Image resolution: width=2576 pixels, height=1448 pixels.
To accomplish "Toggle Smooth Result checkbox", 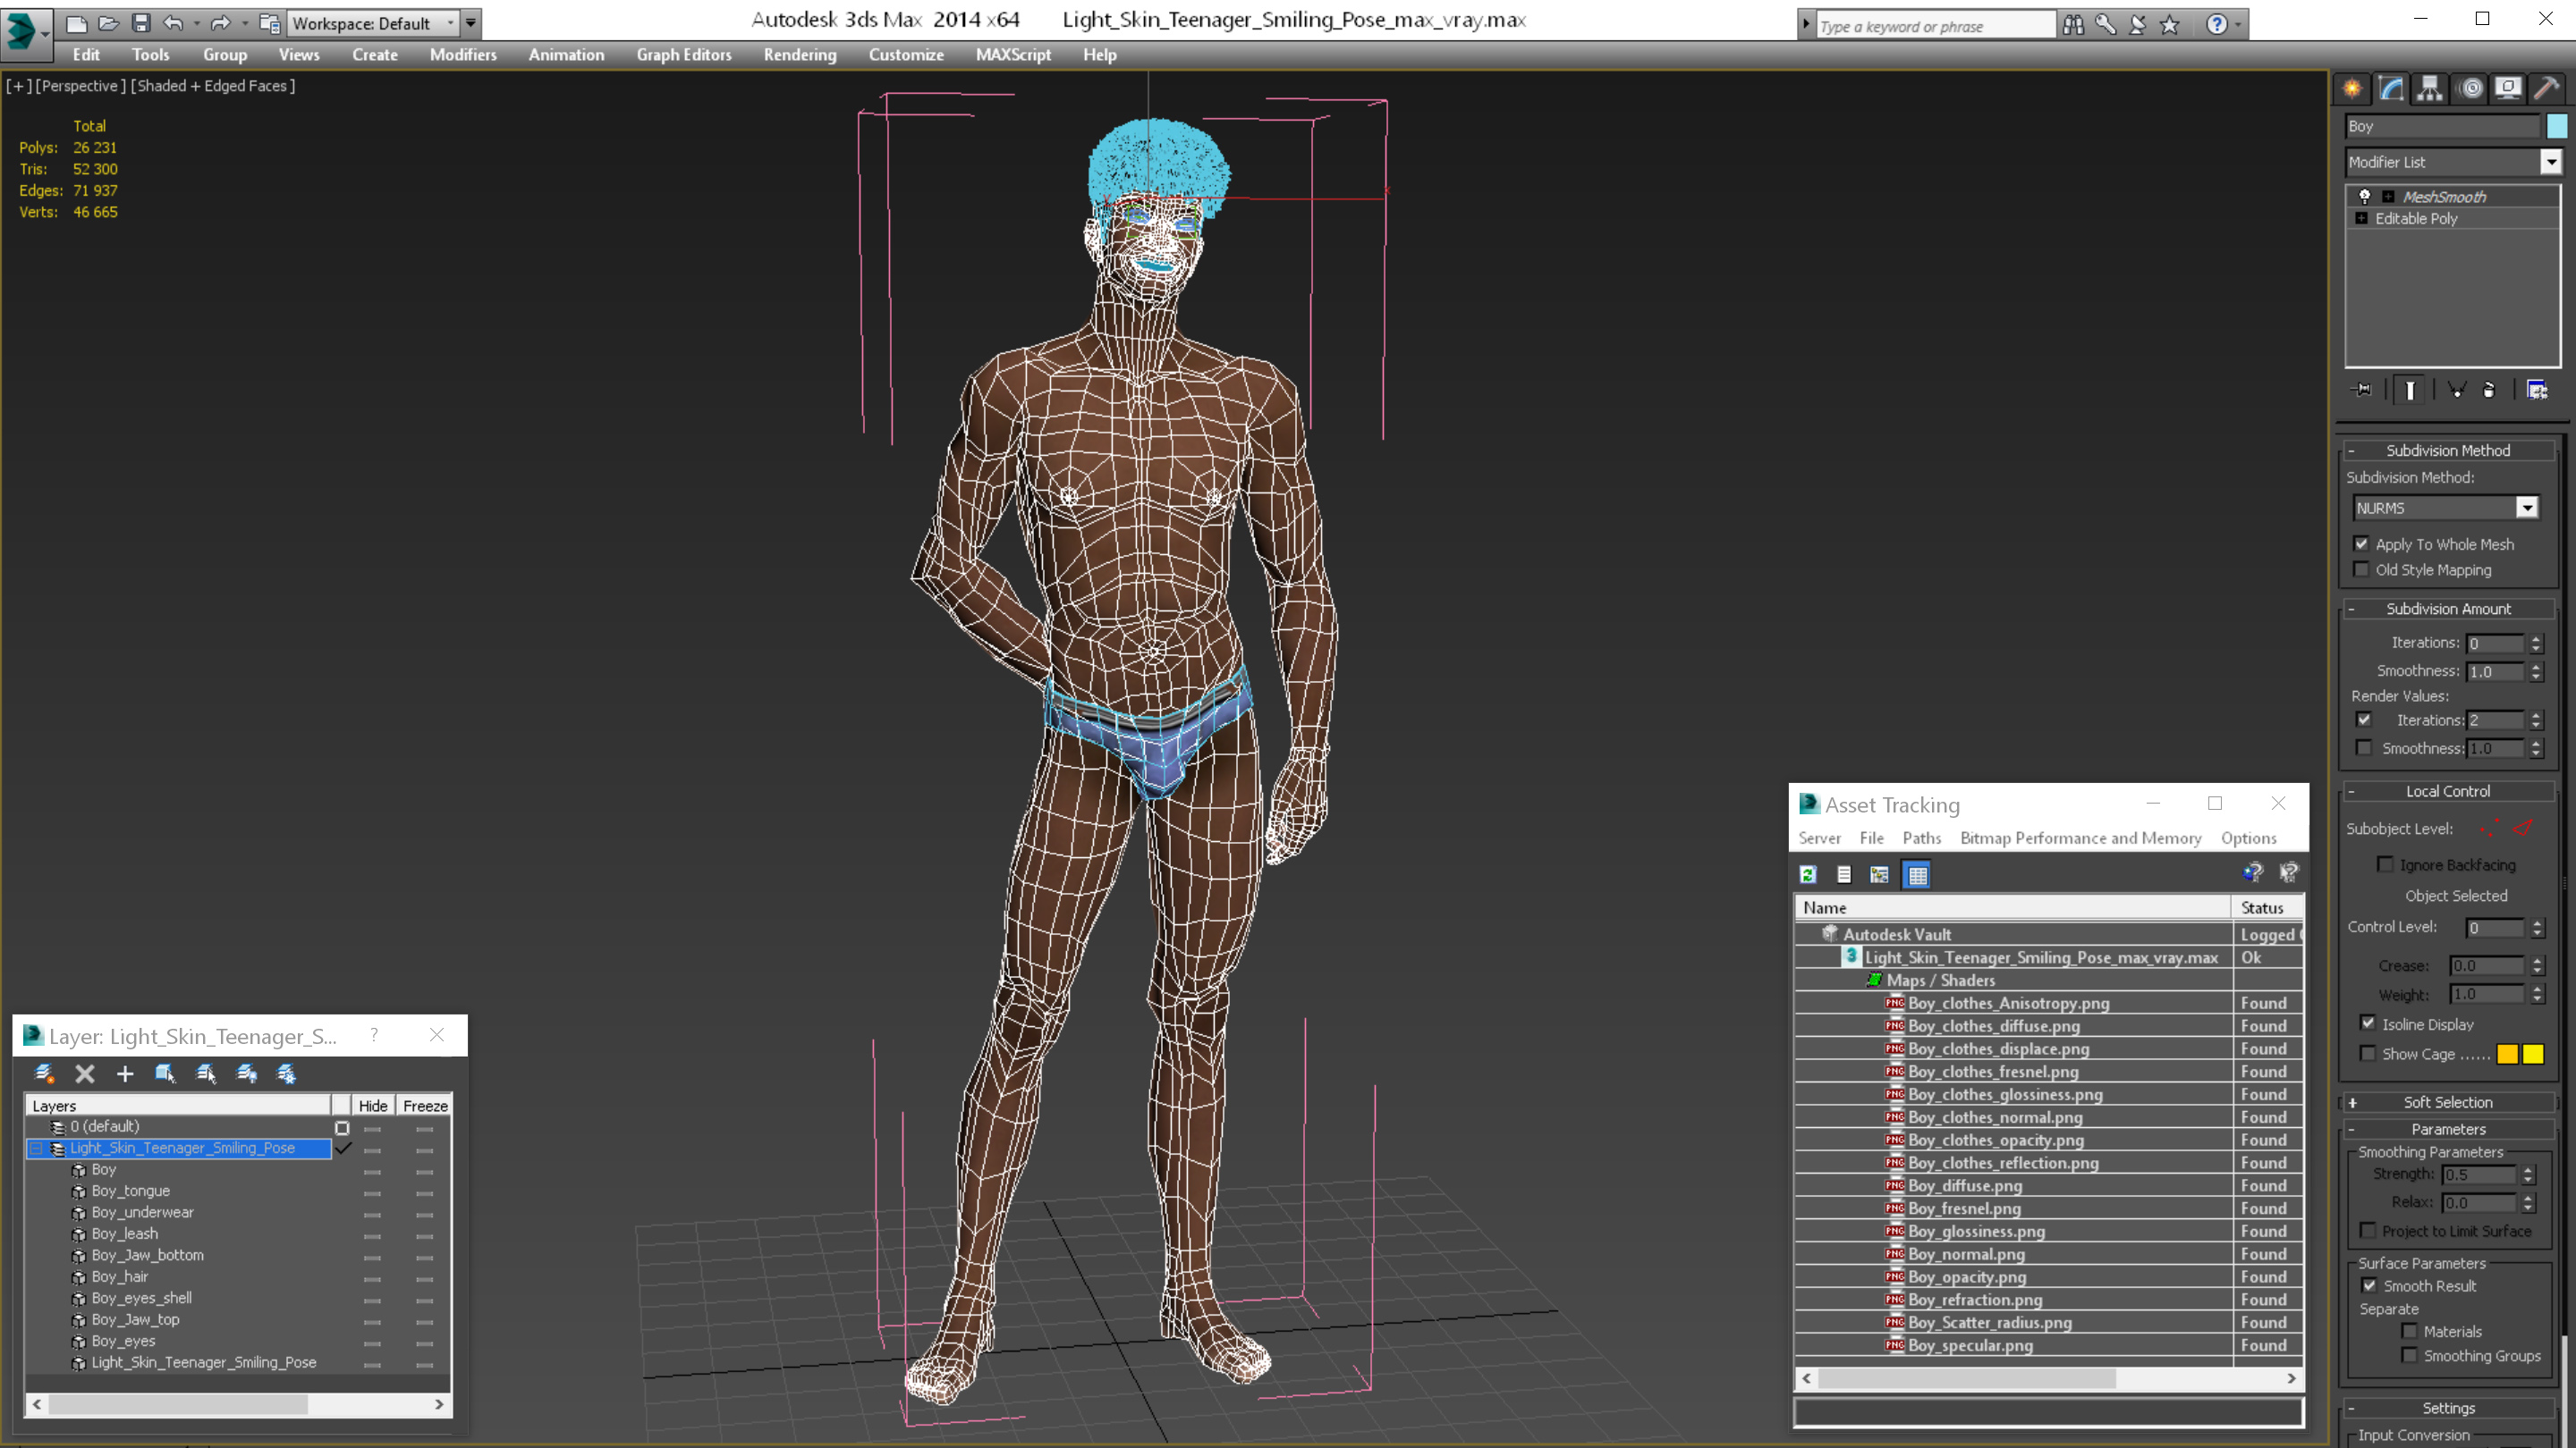I will tap(2369, 1286).
